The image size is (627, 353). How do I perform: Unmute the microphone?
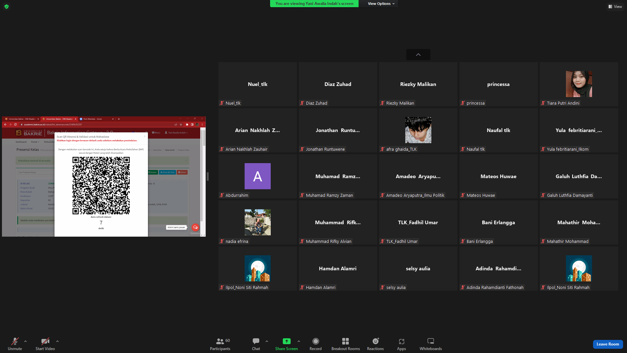pos(15,344)
